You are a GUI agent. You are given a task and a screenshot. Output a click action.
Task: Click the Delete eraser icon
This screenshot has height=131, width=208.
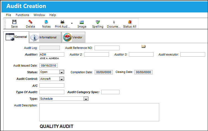(x=30, y=22)
